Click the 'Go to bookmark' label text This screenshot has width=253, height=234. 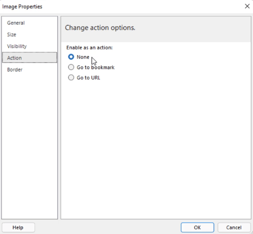(95, 67)
